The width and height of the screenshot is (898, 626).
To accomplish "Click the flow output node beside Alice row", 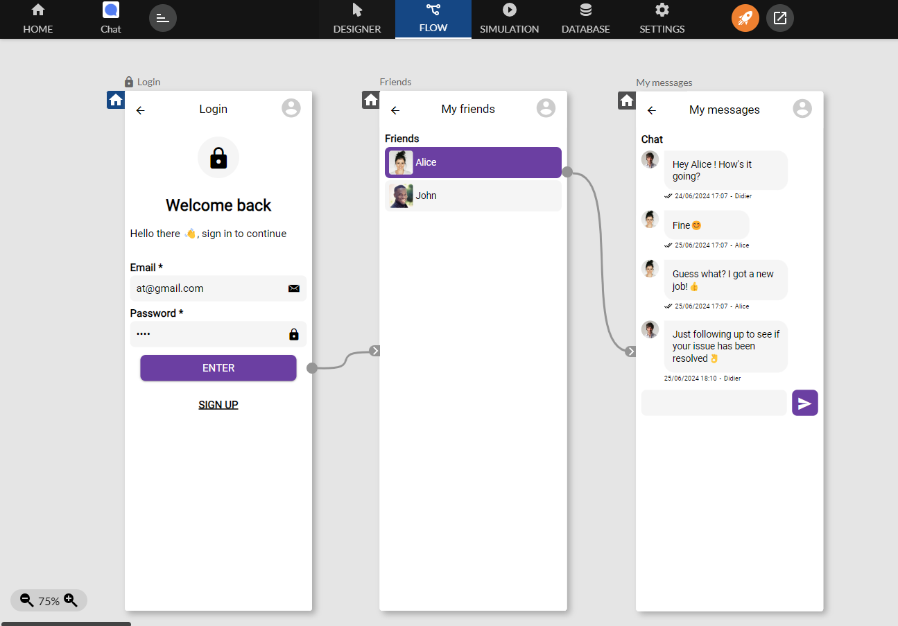I will tap(567, 172).
